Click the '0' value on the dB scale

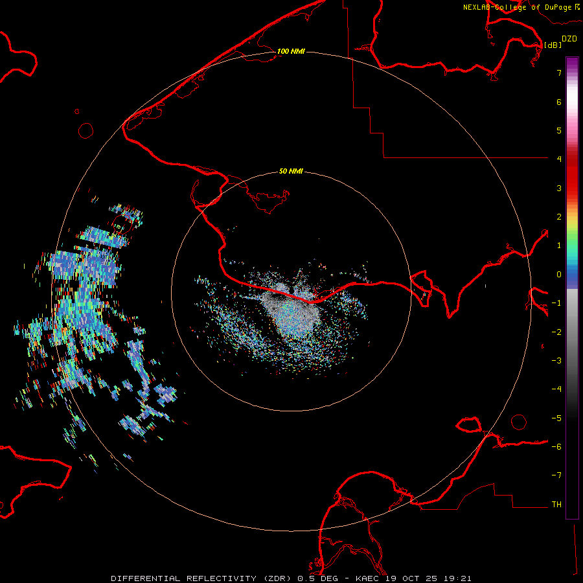tap(559, 275)
